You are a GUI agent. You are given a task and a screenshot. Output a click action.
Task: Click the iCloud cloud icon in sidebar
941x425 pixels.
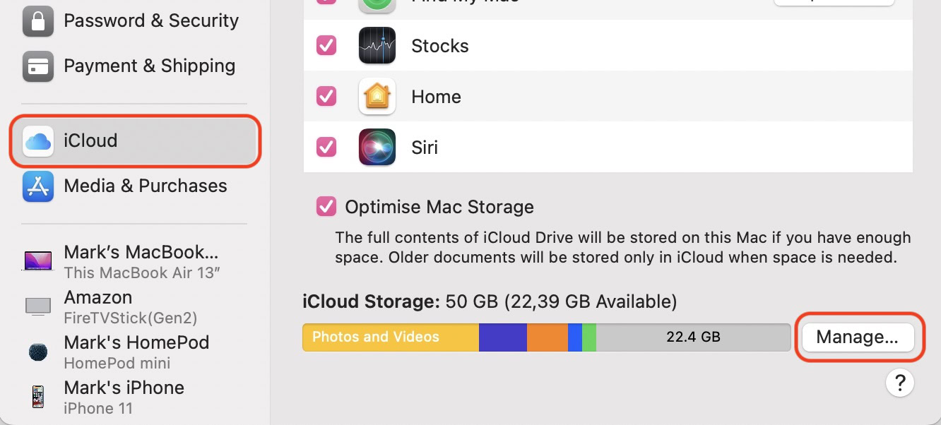pos(38,141)
